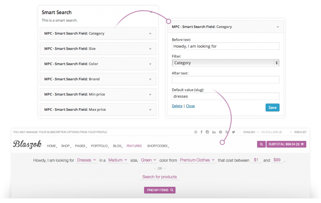Click the Delete link in widget
The width and height of the screenshot is (321, 203).
pyautogui.click(x=177, y=106)
